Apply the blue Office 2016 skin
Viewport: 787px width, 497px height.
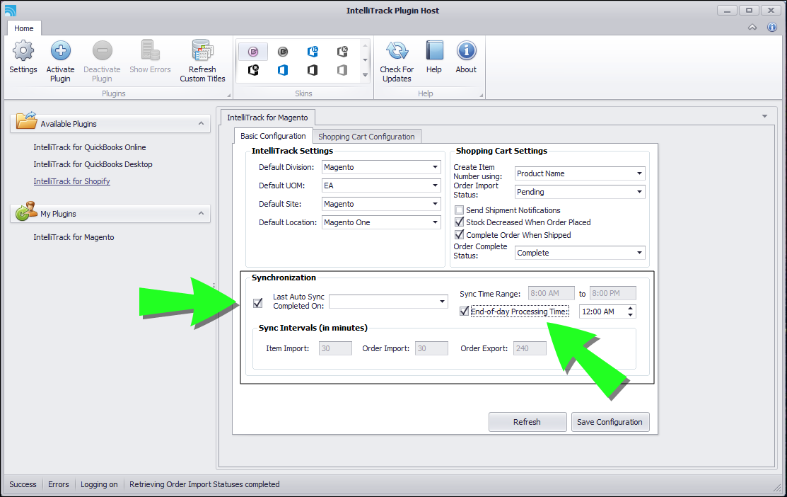313,51
